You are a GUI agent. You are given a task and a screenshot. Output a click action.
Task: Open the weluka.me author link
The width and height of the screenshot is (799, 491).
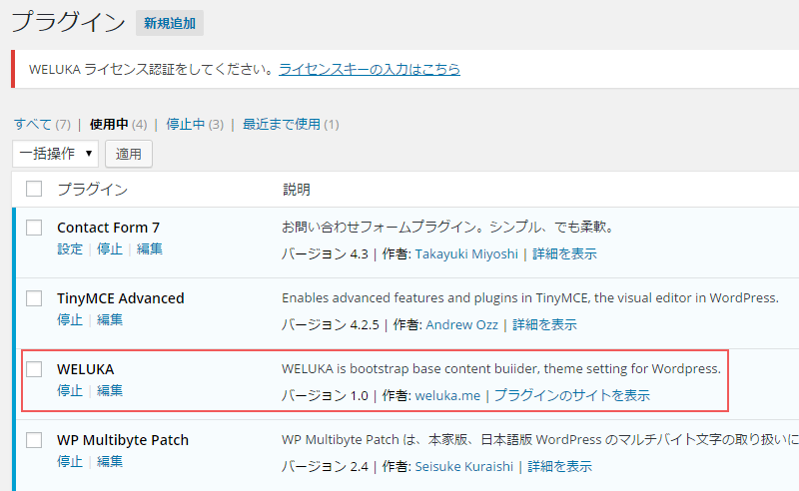(447, 395)
